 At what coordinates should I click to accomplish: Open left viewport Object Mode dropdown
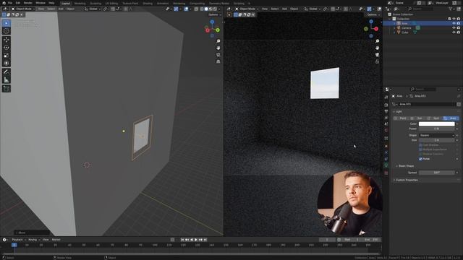pos(23,9)
